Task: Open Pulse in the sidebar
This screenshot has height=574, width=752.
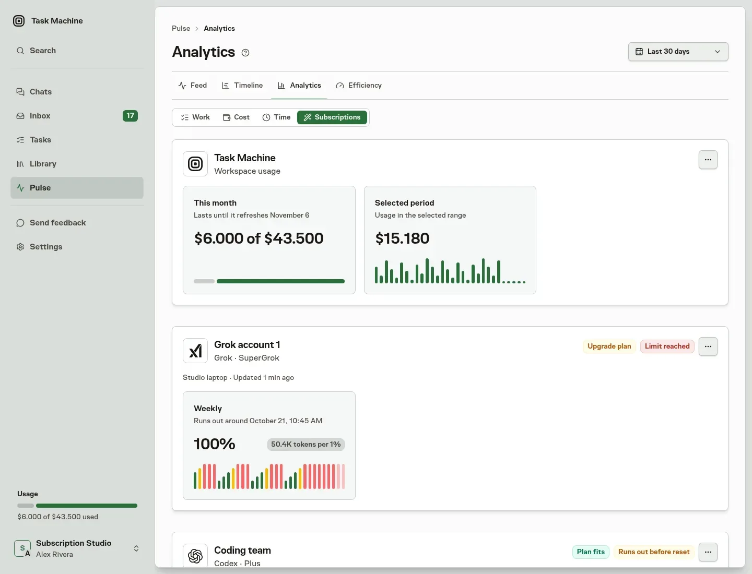Action: [x=77, y=188]
